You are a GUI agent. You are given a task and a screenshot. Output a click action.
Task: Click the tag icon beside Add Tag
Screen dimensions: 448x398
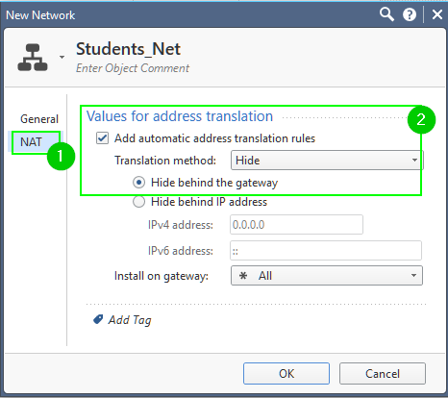coord(98,319)
